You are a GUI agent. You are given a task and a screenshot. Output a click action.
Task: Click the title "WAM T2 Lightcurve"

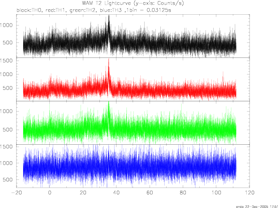coord(106,3)
